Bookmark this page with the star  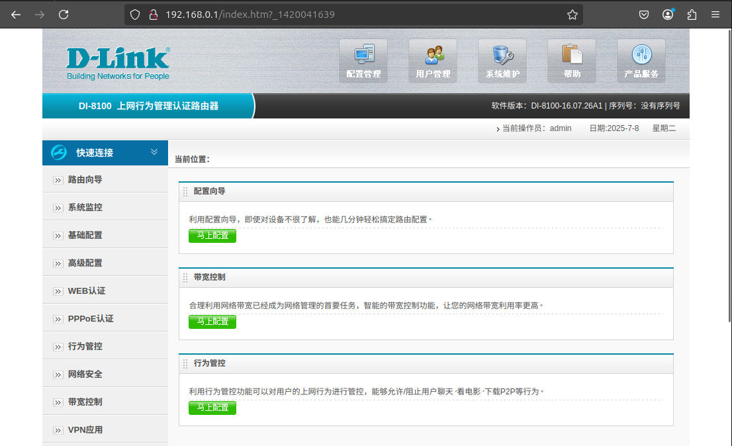[x=572, y=15]
